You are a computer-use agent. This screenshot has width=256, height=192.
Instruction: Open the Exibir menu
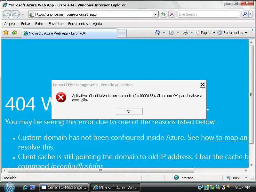point(39,24)
